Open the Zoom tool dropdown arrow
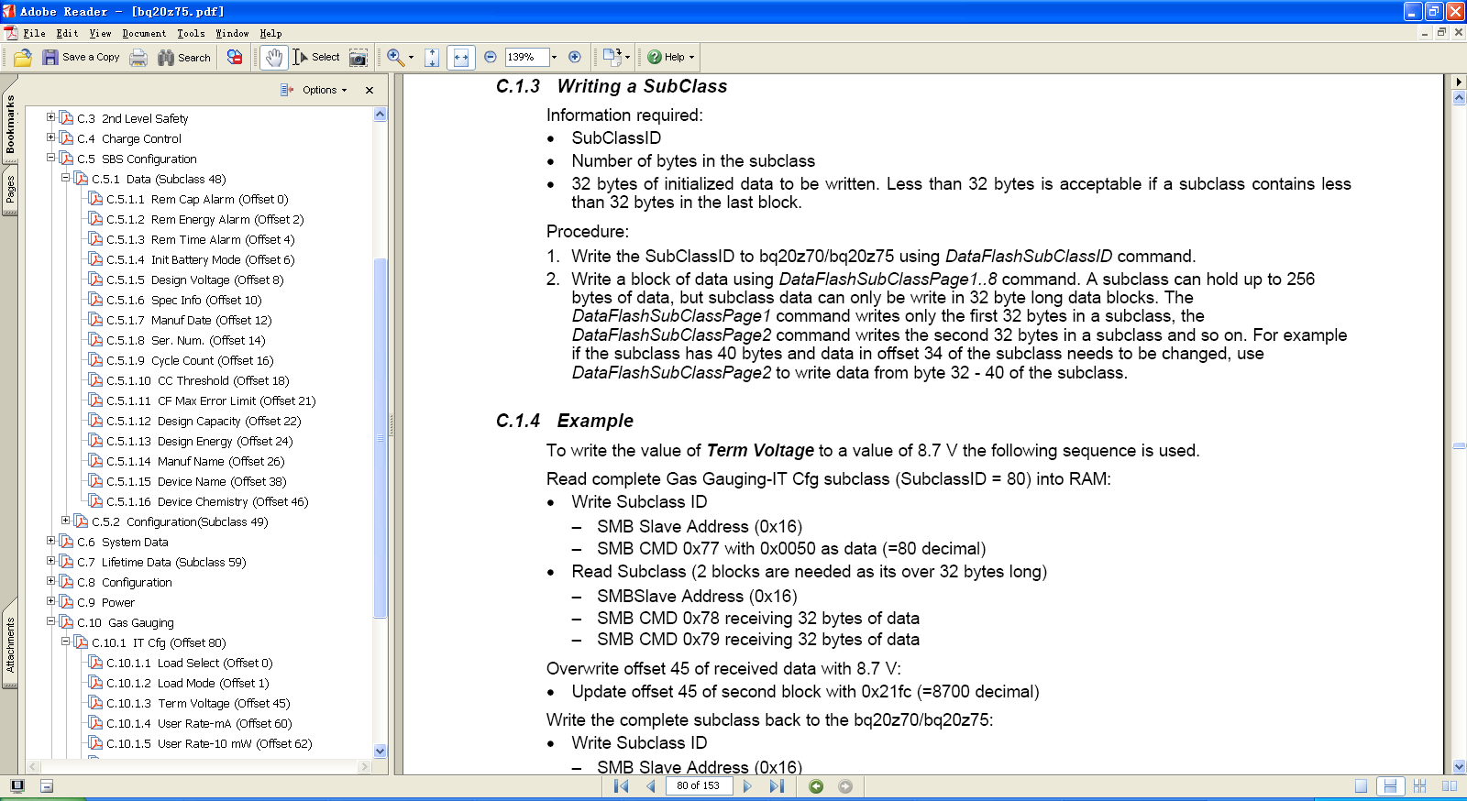The height and width of the screenshot is (801, 1467). 411,57
